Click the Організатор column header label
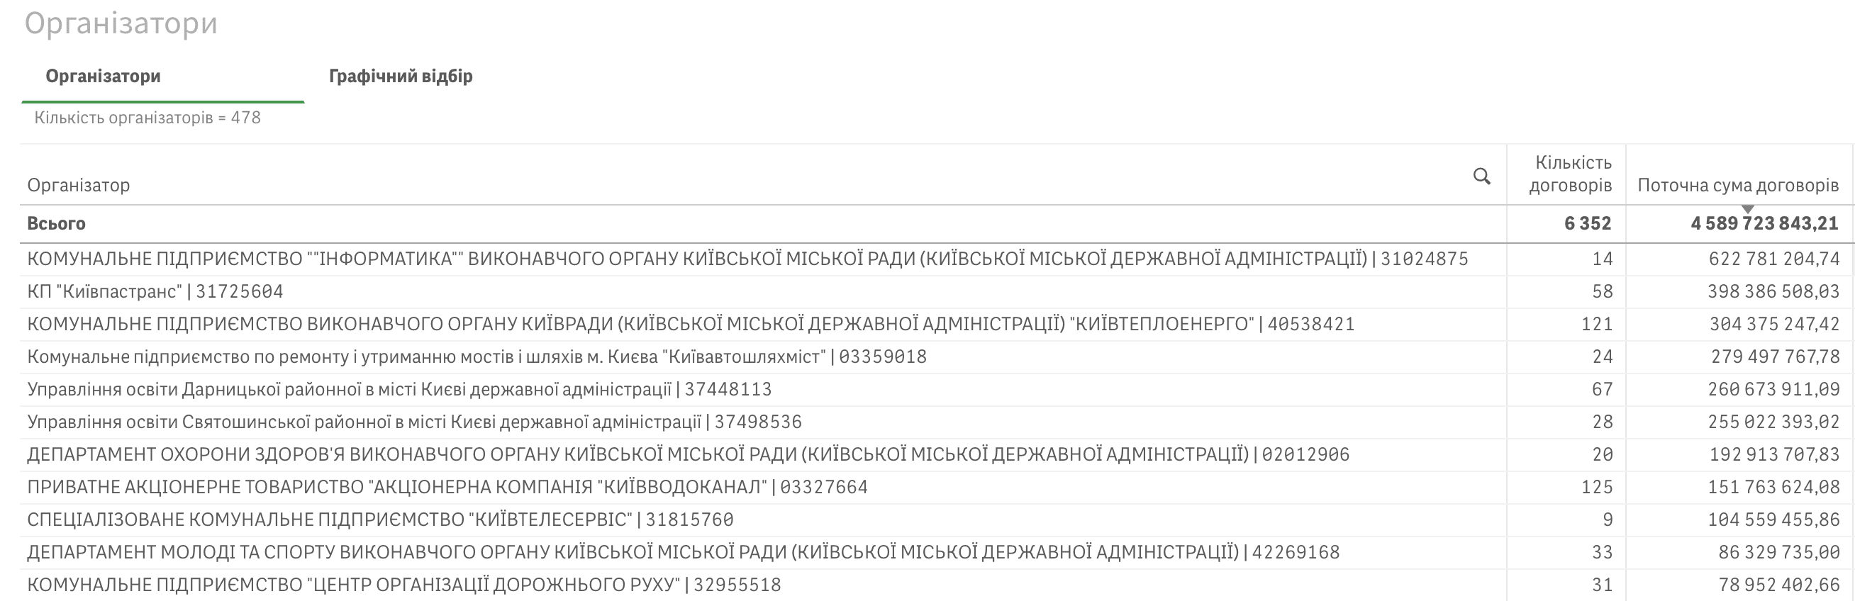 click(79, 186)
